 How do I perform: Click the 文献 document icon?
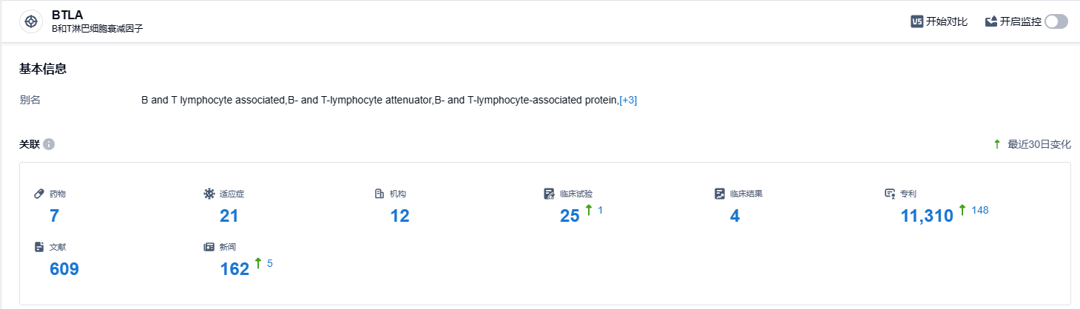[40, 247]
